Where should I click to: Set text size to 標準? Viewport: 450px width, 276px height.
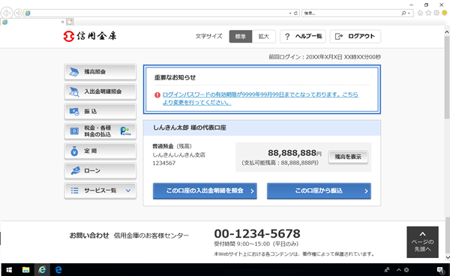(241, 37)
